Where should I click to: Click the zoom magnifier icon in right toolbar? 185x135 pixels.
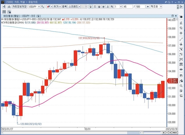point(181,86)
